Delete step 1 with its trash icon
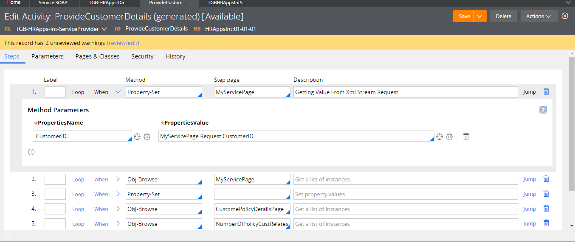Image resolution: width=575 pixels, height=242 pixels. pyautogui.click(x=547, y=92)
